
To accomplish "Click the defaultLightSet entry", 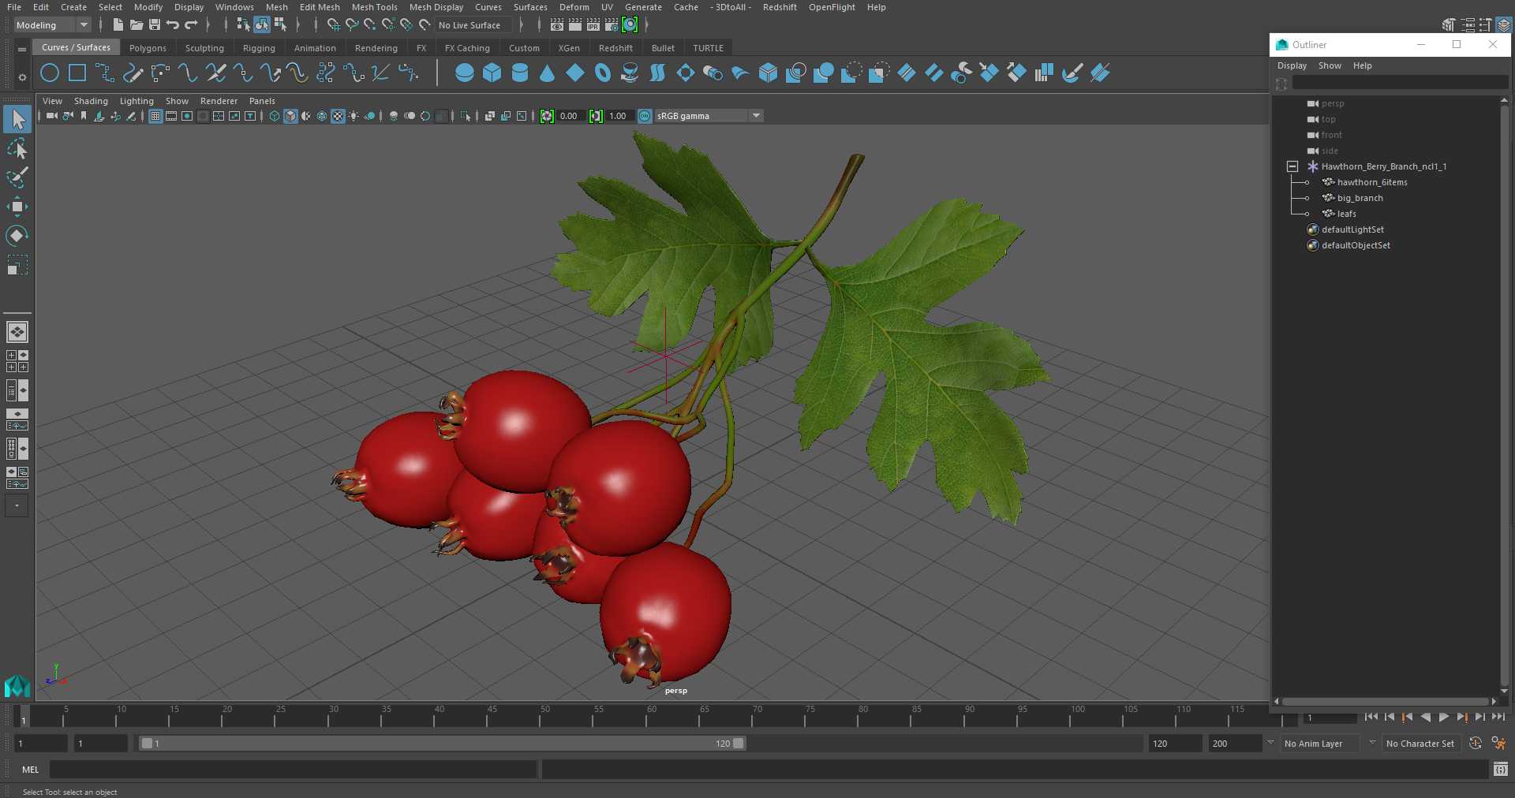I will 1352,229.
